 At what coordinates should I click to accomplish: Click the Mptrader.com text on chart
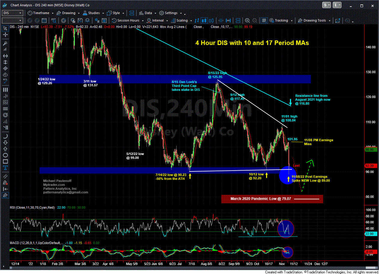click(53, 185)
